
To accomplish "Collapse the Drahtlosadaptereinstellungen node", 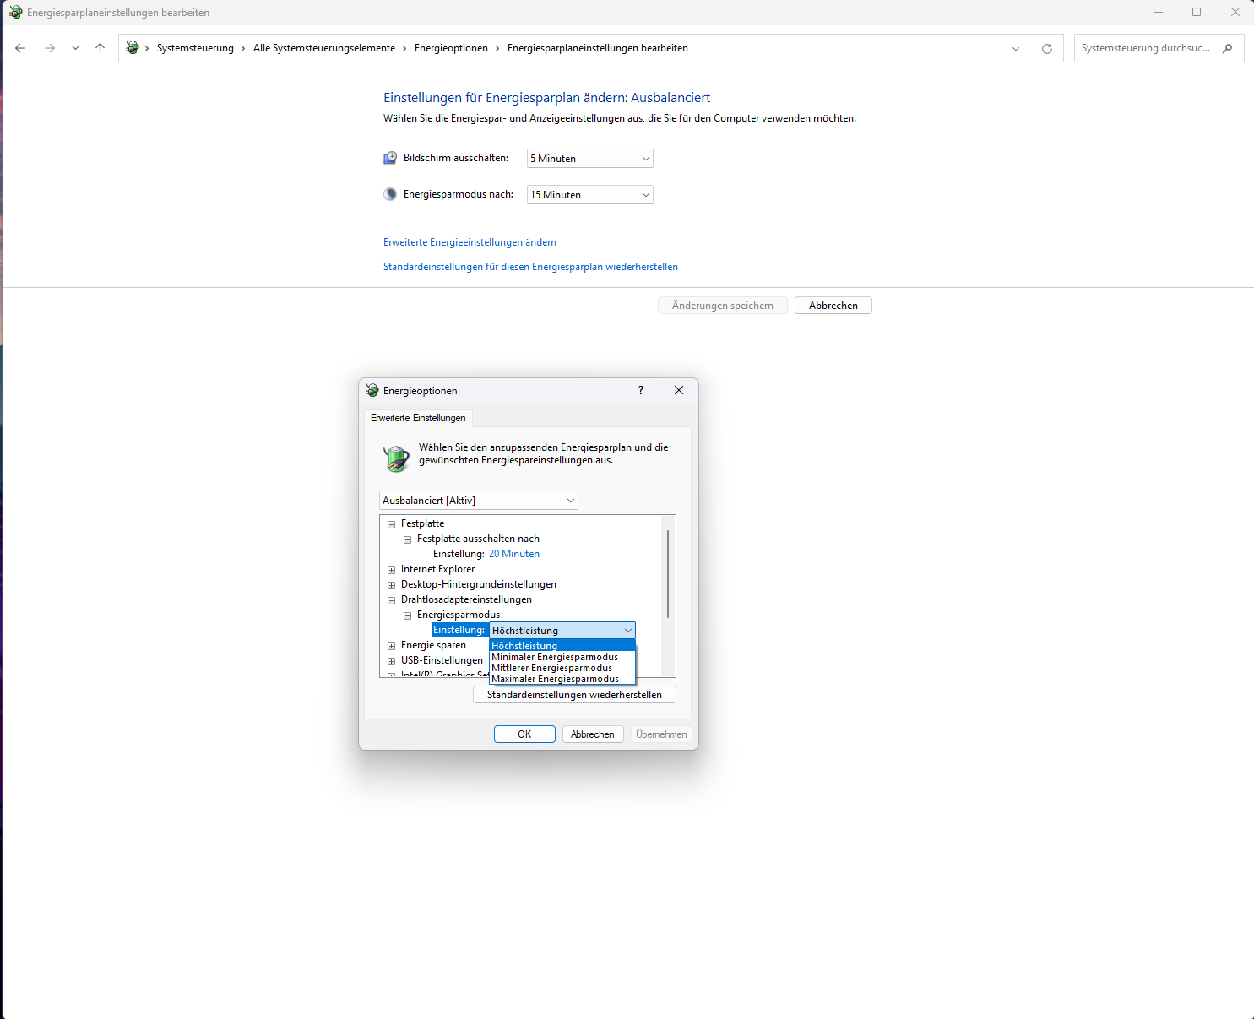I will (391, 600).
